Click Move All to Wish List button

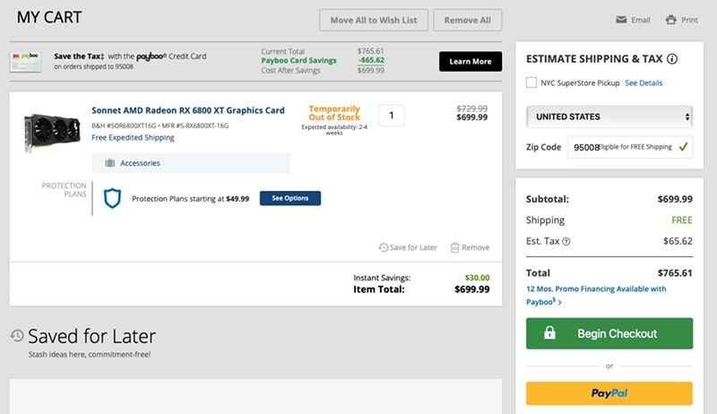click(374, 20)
